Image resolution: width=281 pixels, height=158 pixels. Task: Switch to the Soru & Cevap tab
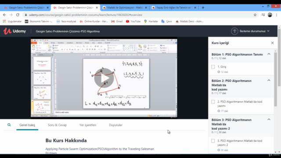click(57, 125)
